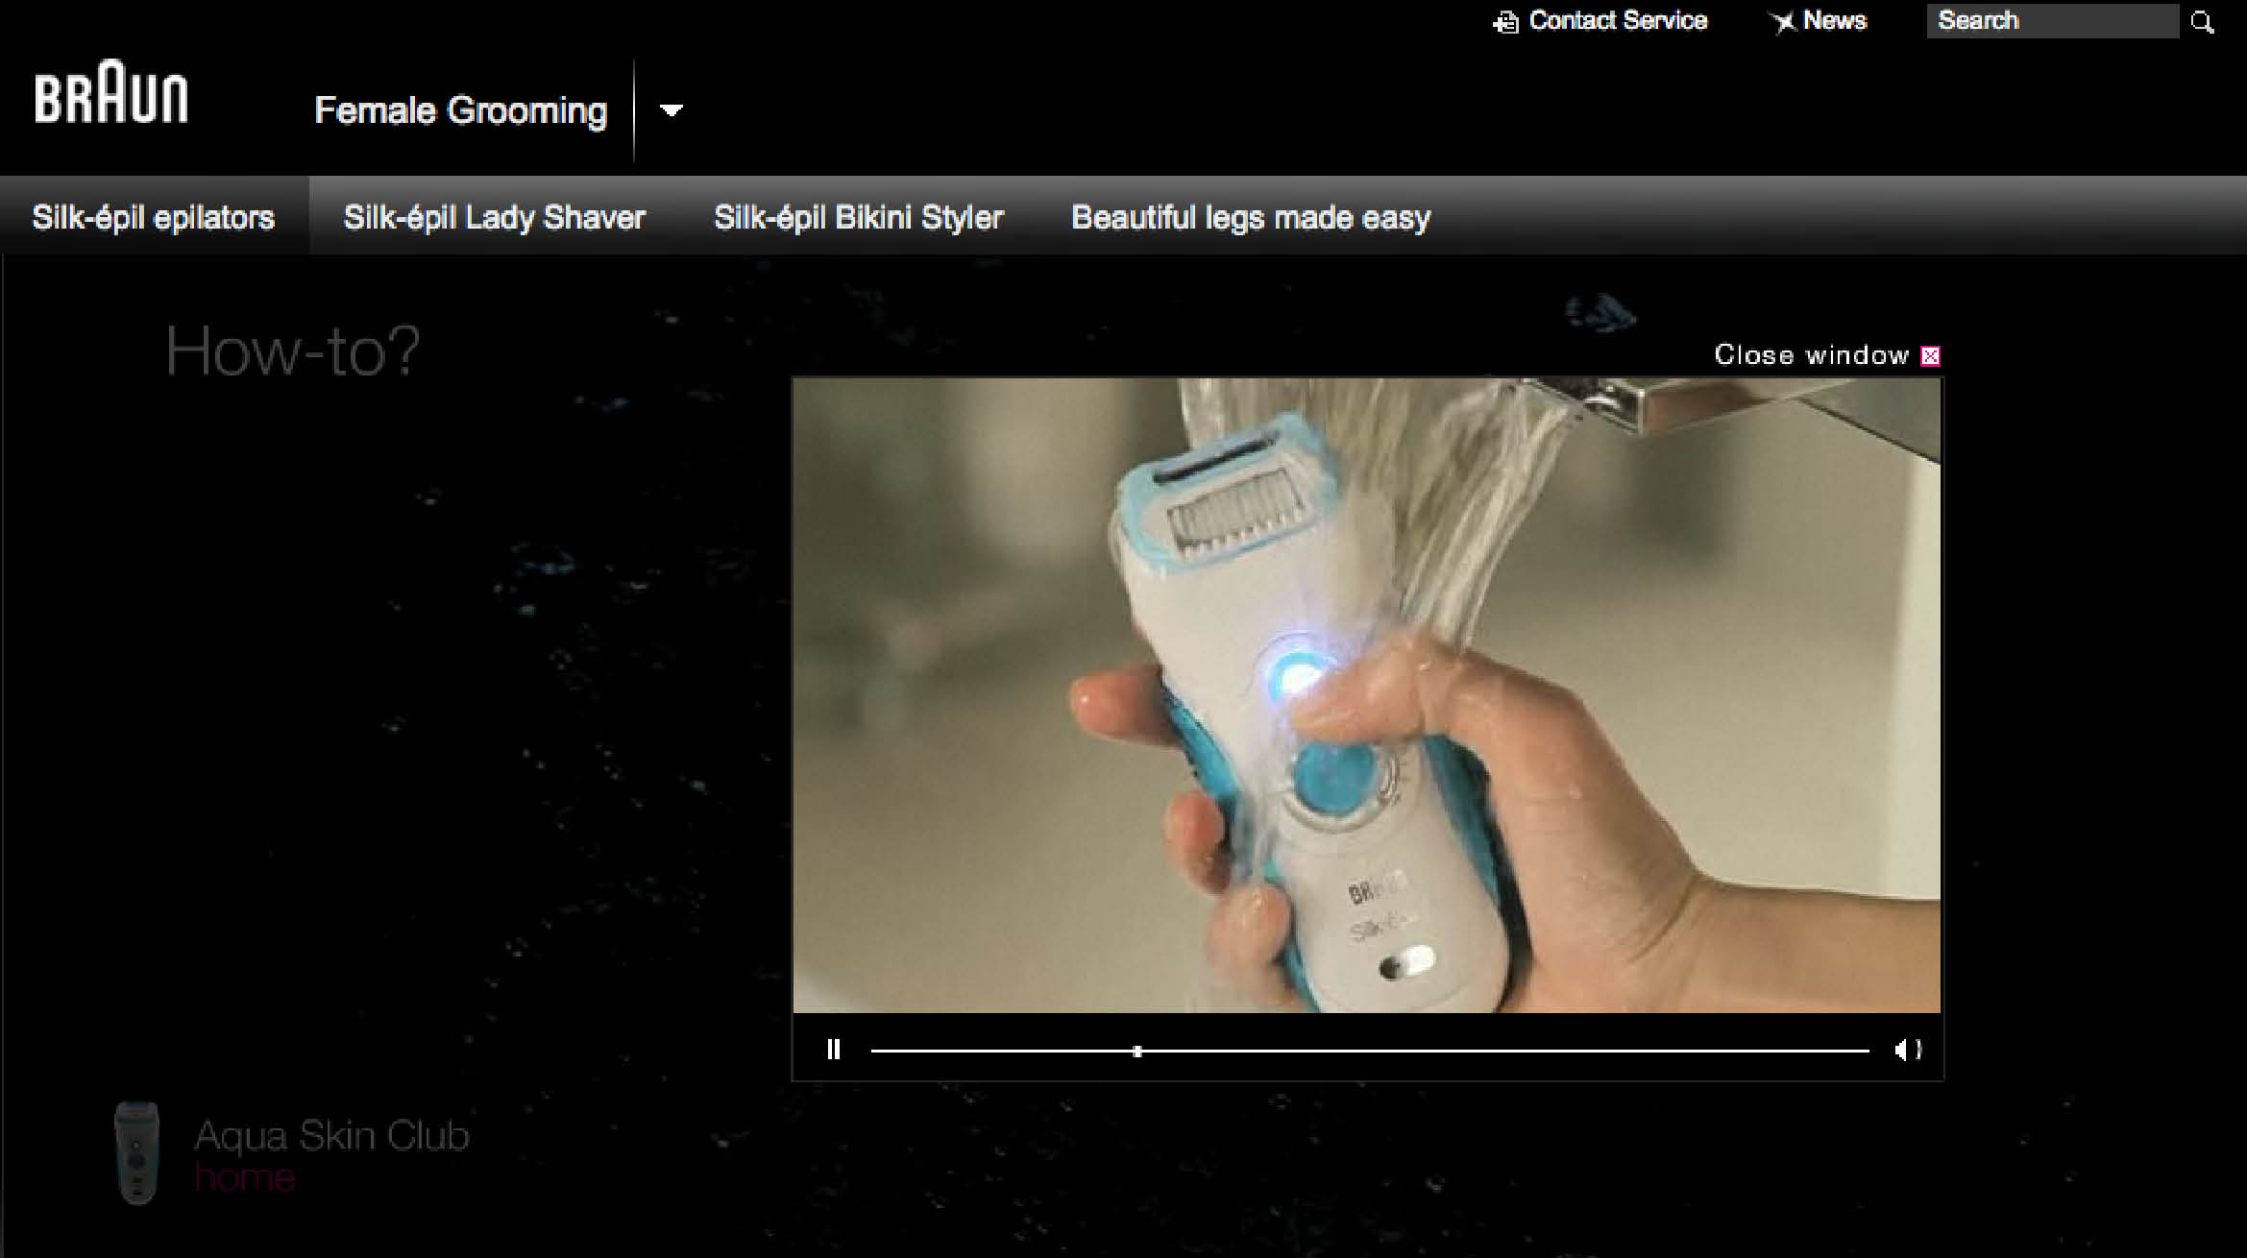Go to Beautiful legs made easy
Screen dimensions: 2247x1258
coord(1250,217)
